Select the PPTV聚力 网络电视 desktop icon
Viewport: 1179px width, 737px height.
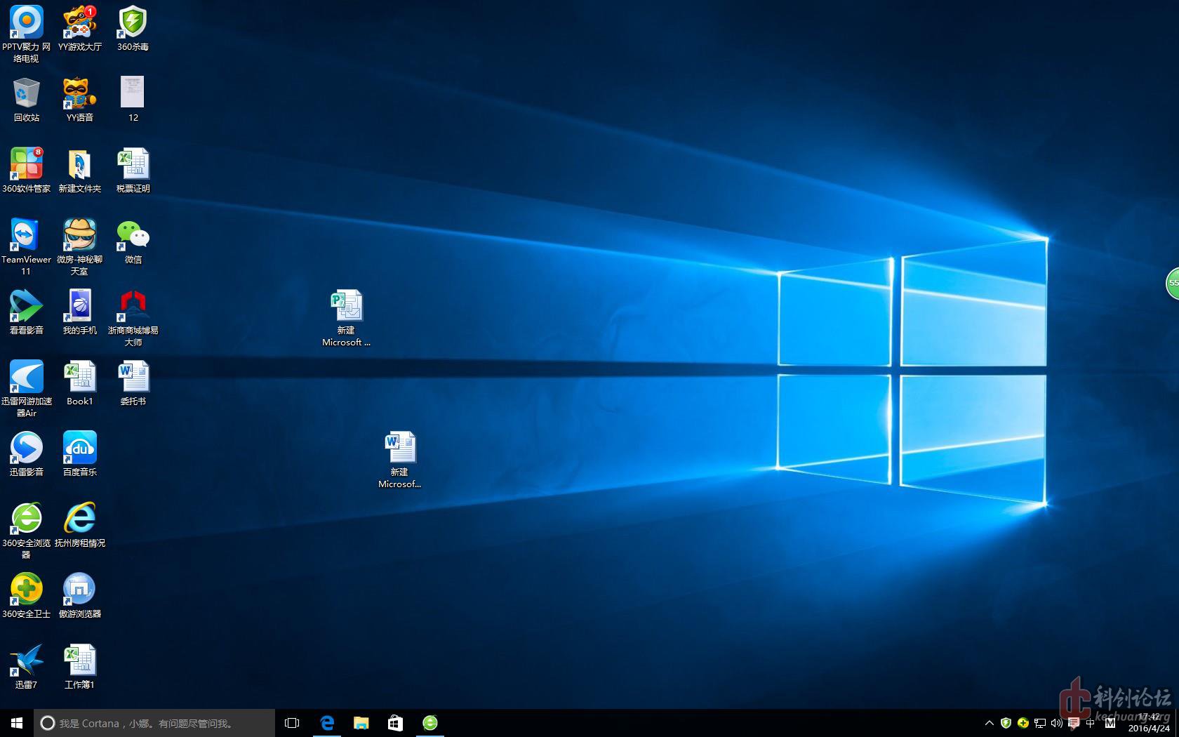pos(27,33)
